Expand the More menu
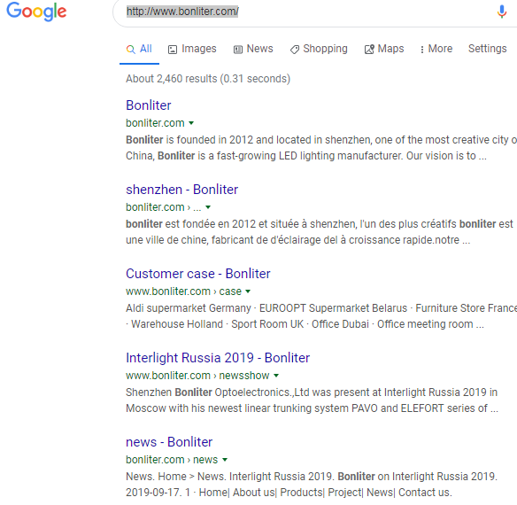 tap(436, 49)
